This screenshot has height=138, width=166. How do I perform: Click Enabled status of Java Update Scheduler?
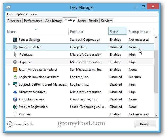click(x=116, y=70)
